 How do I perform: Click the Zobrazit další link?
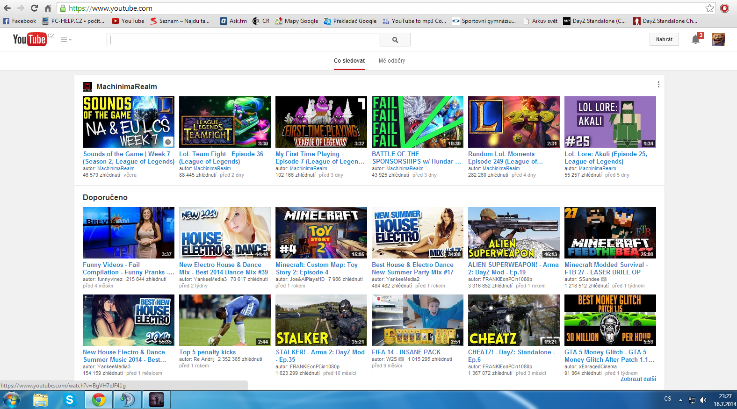(638, 379)
